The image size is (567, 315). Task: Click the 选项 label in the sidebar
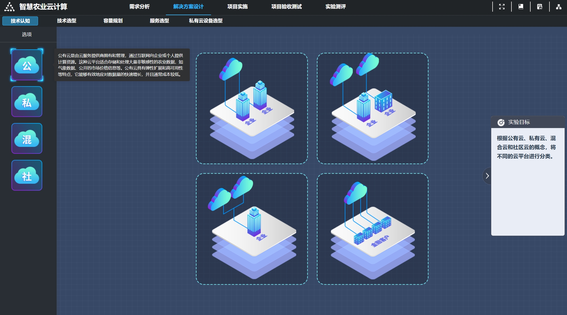tap(26, 34)
